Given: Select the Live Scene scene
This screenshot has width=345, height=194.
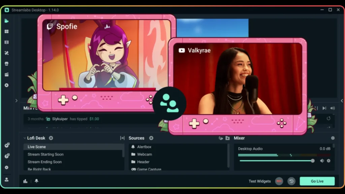Looking at the screenshot, I should 73,147.
